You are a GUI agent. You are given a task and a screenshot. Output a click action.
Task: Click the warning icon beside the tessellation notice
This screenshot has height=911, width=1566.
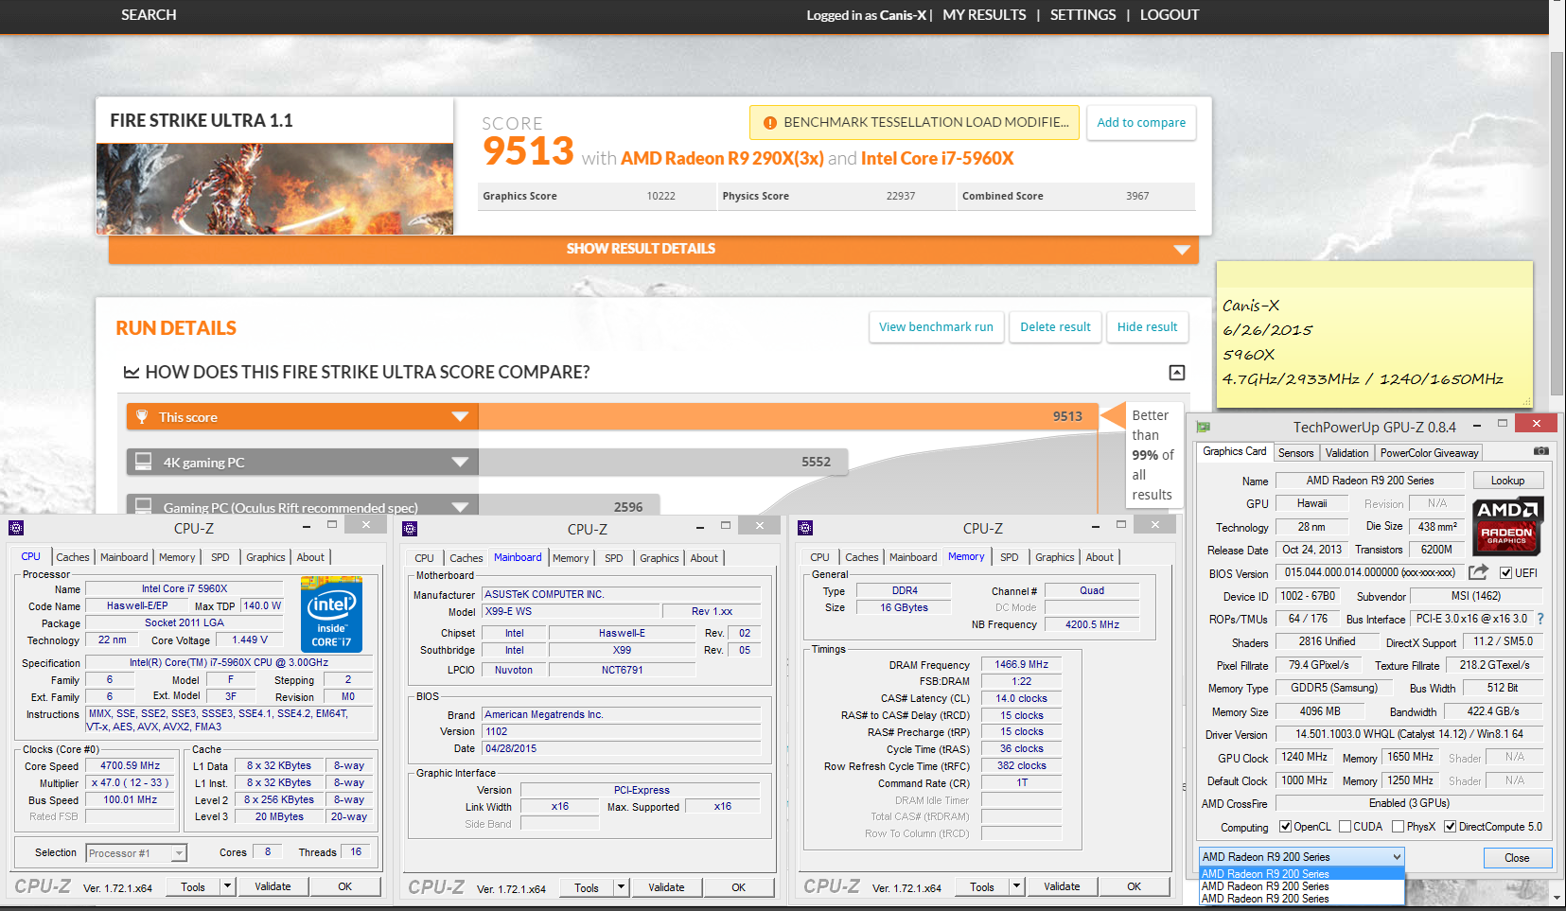tap(769, 123)
